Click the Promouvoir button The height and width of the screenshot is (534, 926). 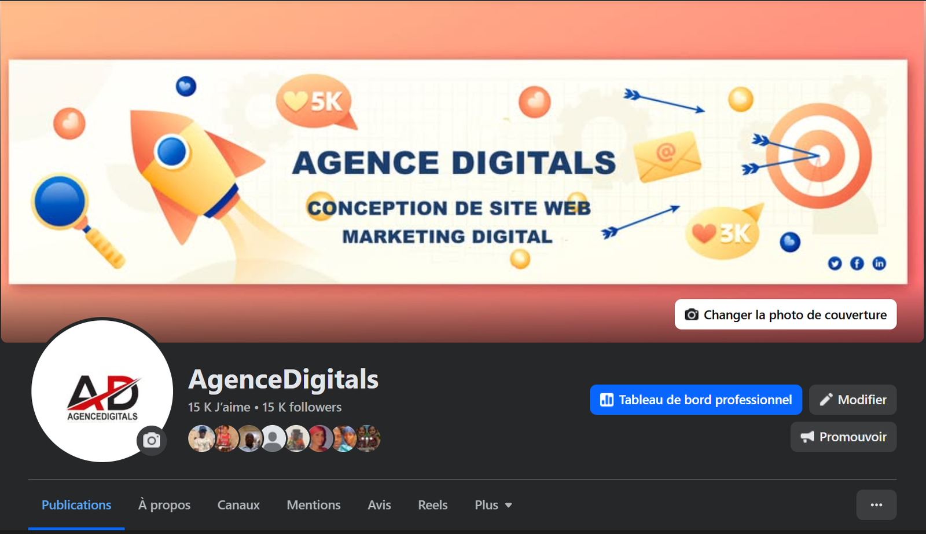click(x=843, y=437)
